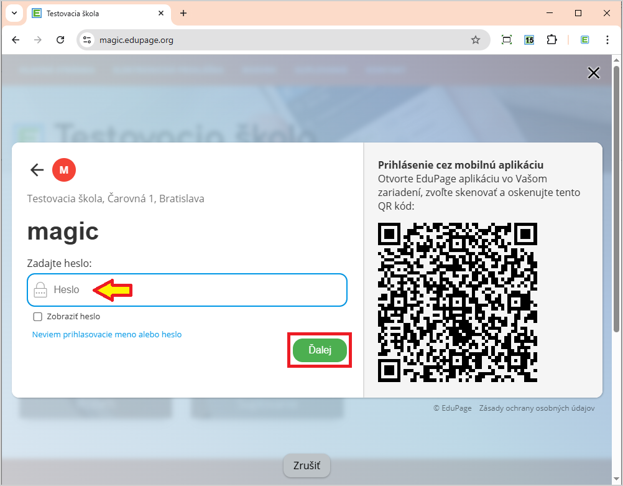Close the login overlay with X icon
This screenshot has width=623, height=486.
pyautogui.click(x=593, y=73)
